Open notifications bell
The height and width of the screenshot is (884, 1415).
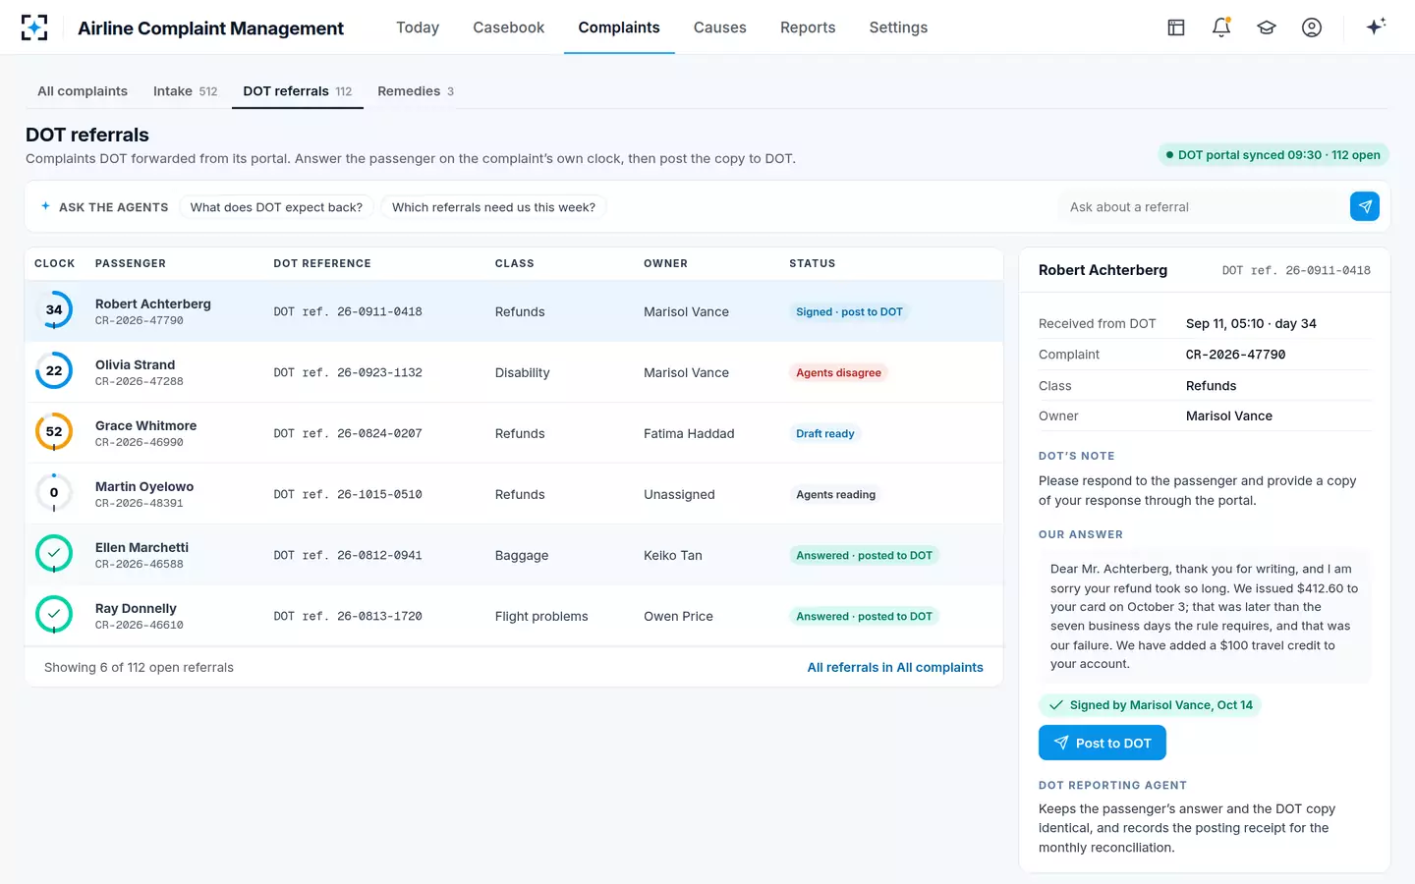(x=1221, y=28)
